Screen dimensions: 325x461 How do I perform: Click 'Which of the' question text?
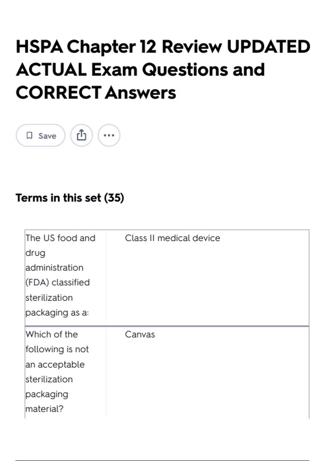pyautogui.click(x=52, y=334)
